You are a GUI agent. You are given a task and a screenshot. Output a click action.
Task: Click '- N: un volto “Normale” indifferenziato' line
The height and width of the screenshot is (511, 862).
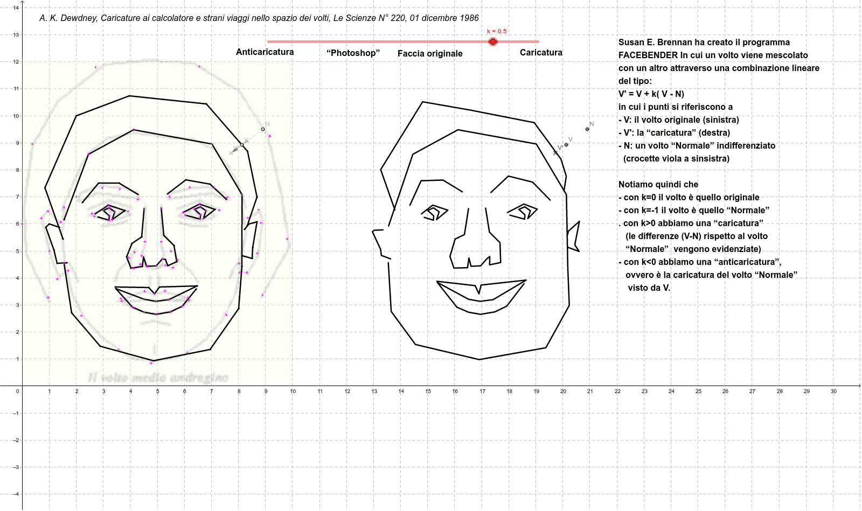pos(697,145)
